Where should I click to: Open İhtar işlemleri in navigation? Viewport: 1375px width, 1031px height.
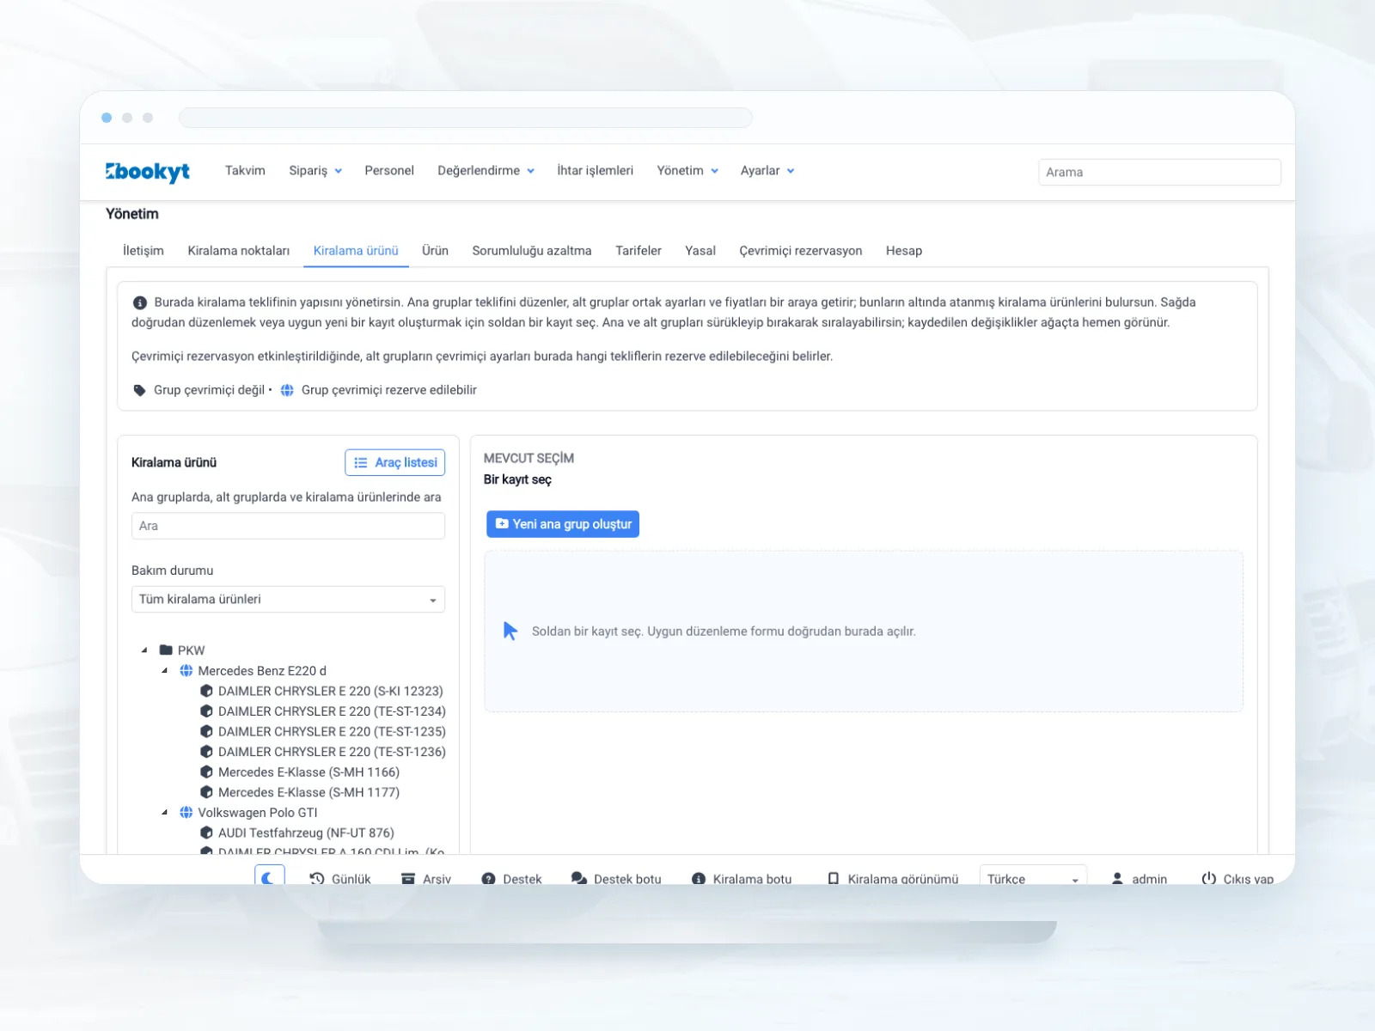(x=595, y=171)
